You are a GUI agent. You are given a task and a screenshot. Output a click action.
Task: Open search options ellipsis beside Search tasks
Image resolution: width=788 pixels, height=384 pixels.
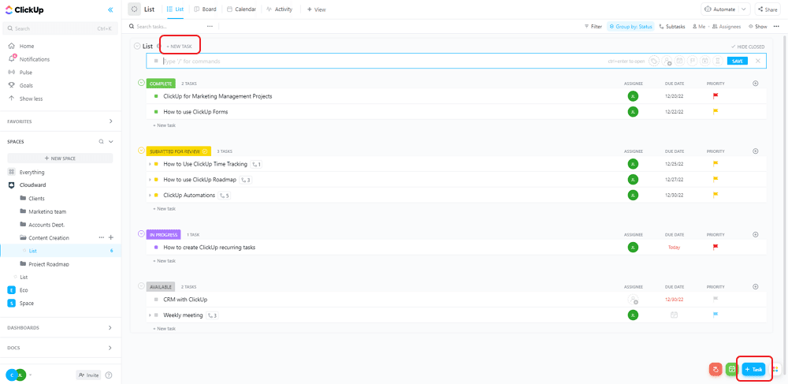[210, 26]
